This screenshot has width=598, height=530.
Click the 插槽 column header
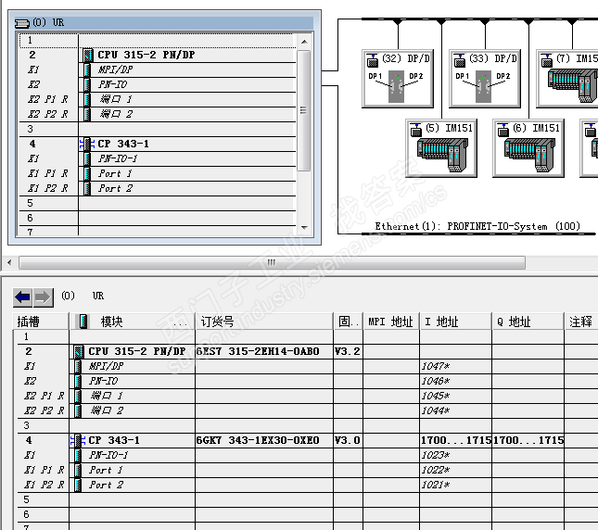click(41, 322)
